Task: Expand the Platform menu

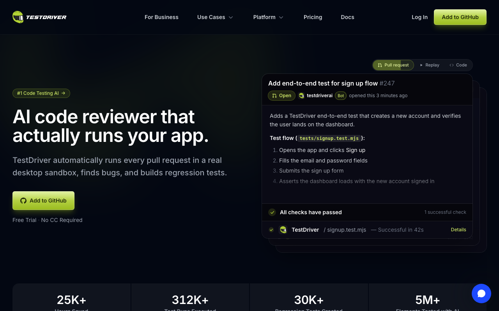Action: [x=268, y=17]
